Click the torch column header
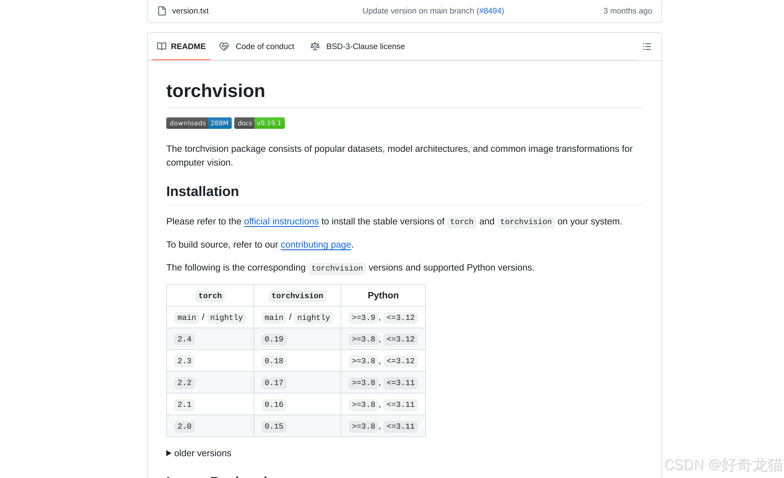This screenshot has height=478, width=784. coord(210,295)
